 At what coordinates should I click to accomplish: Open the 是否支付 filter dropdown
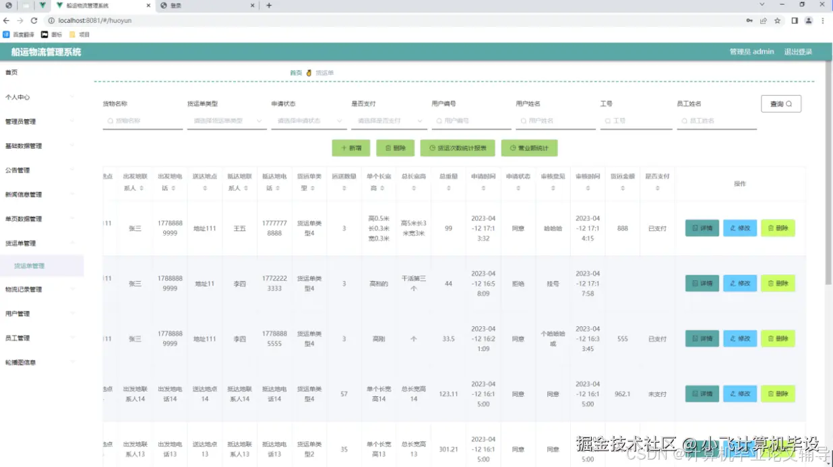pyautogui.click(x=389, y=121)
